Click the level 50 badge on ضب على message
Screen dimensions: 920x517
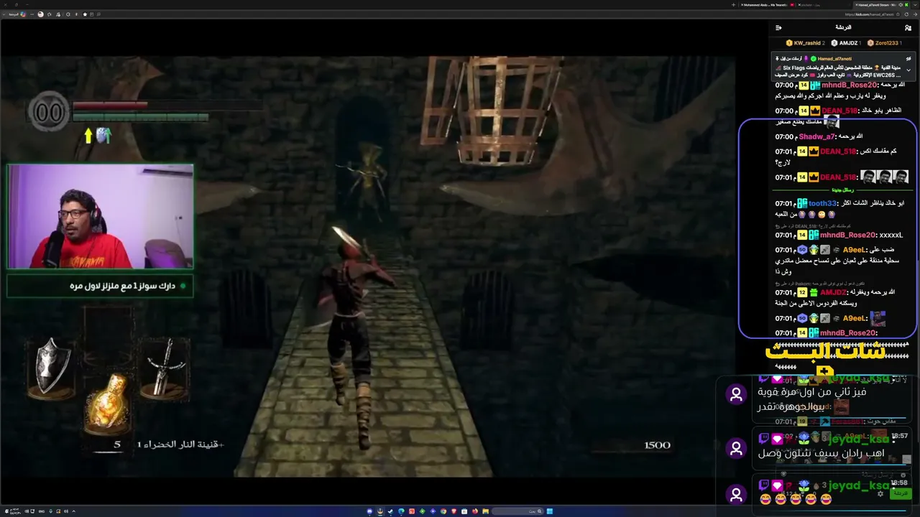802,250
